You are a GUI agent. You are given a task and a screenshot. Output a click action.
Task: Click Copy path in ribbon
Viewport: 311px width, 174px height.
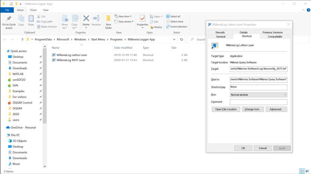[x=45, y=21]
